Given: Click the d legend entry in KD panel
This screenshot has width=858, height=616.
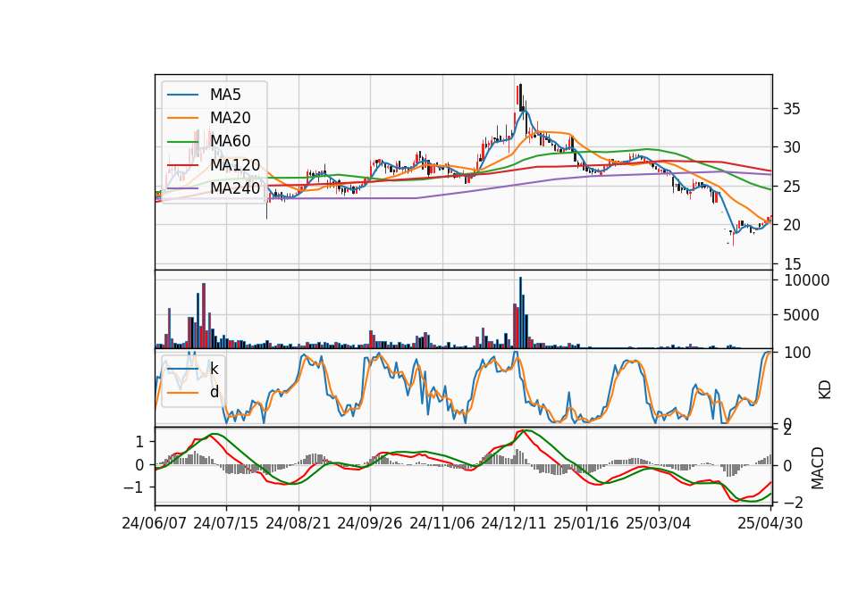Looking at the screenshot, I should point(214,391).
